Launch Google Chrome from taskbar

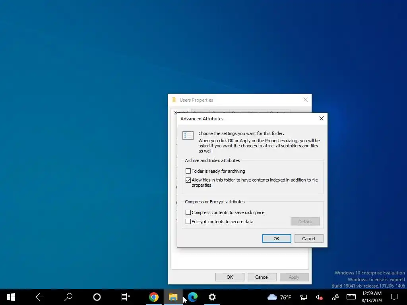[154, 297]
